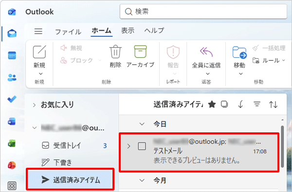Open the filter lines icon
Screen dimensions: 292x192
[257, 104]
